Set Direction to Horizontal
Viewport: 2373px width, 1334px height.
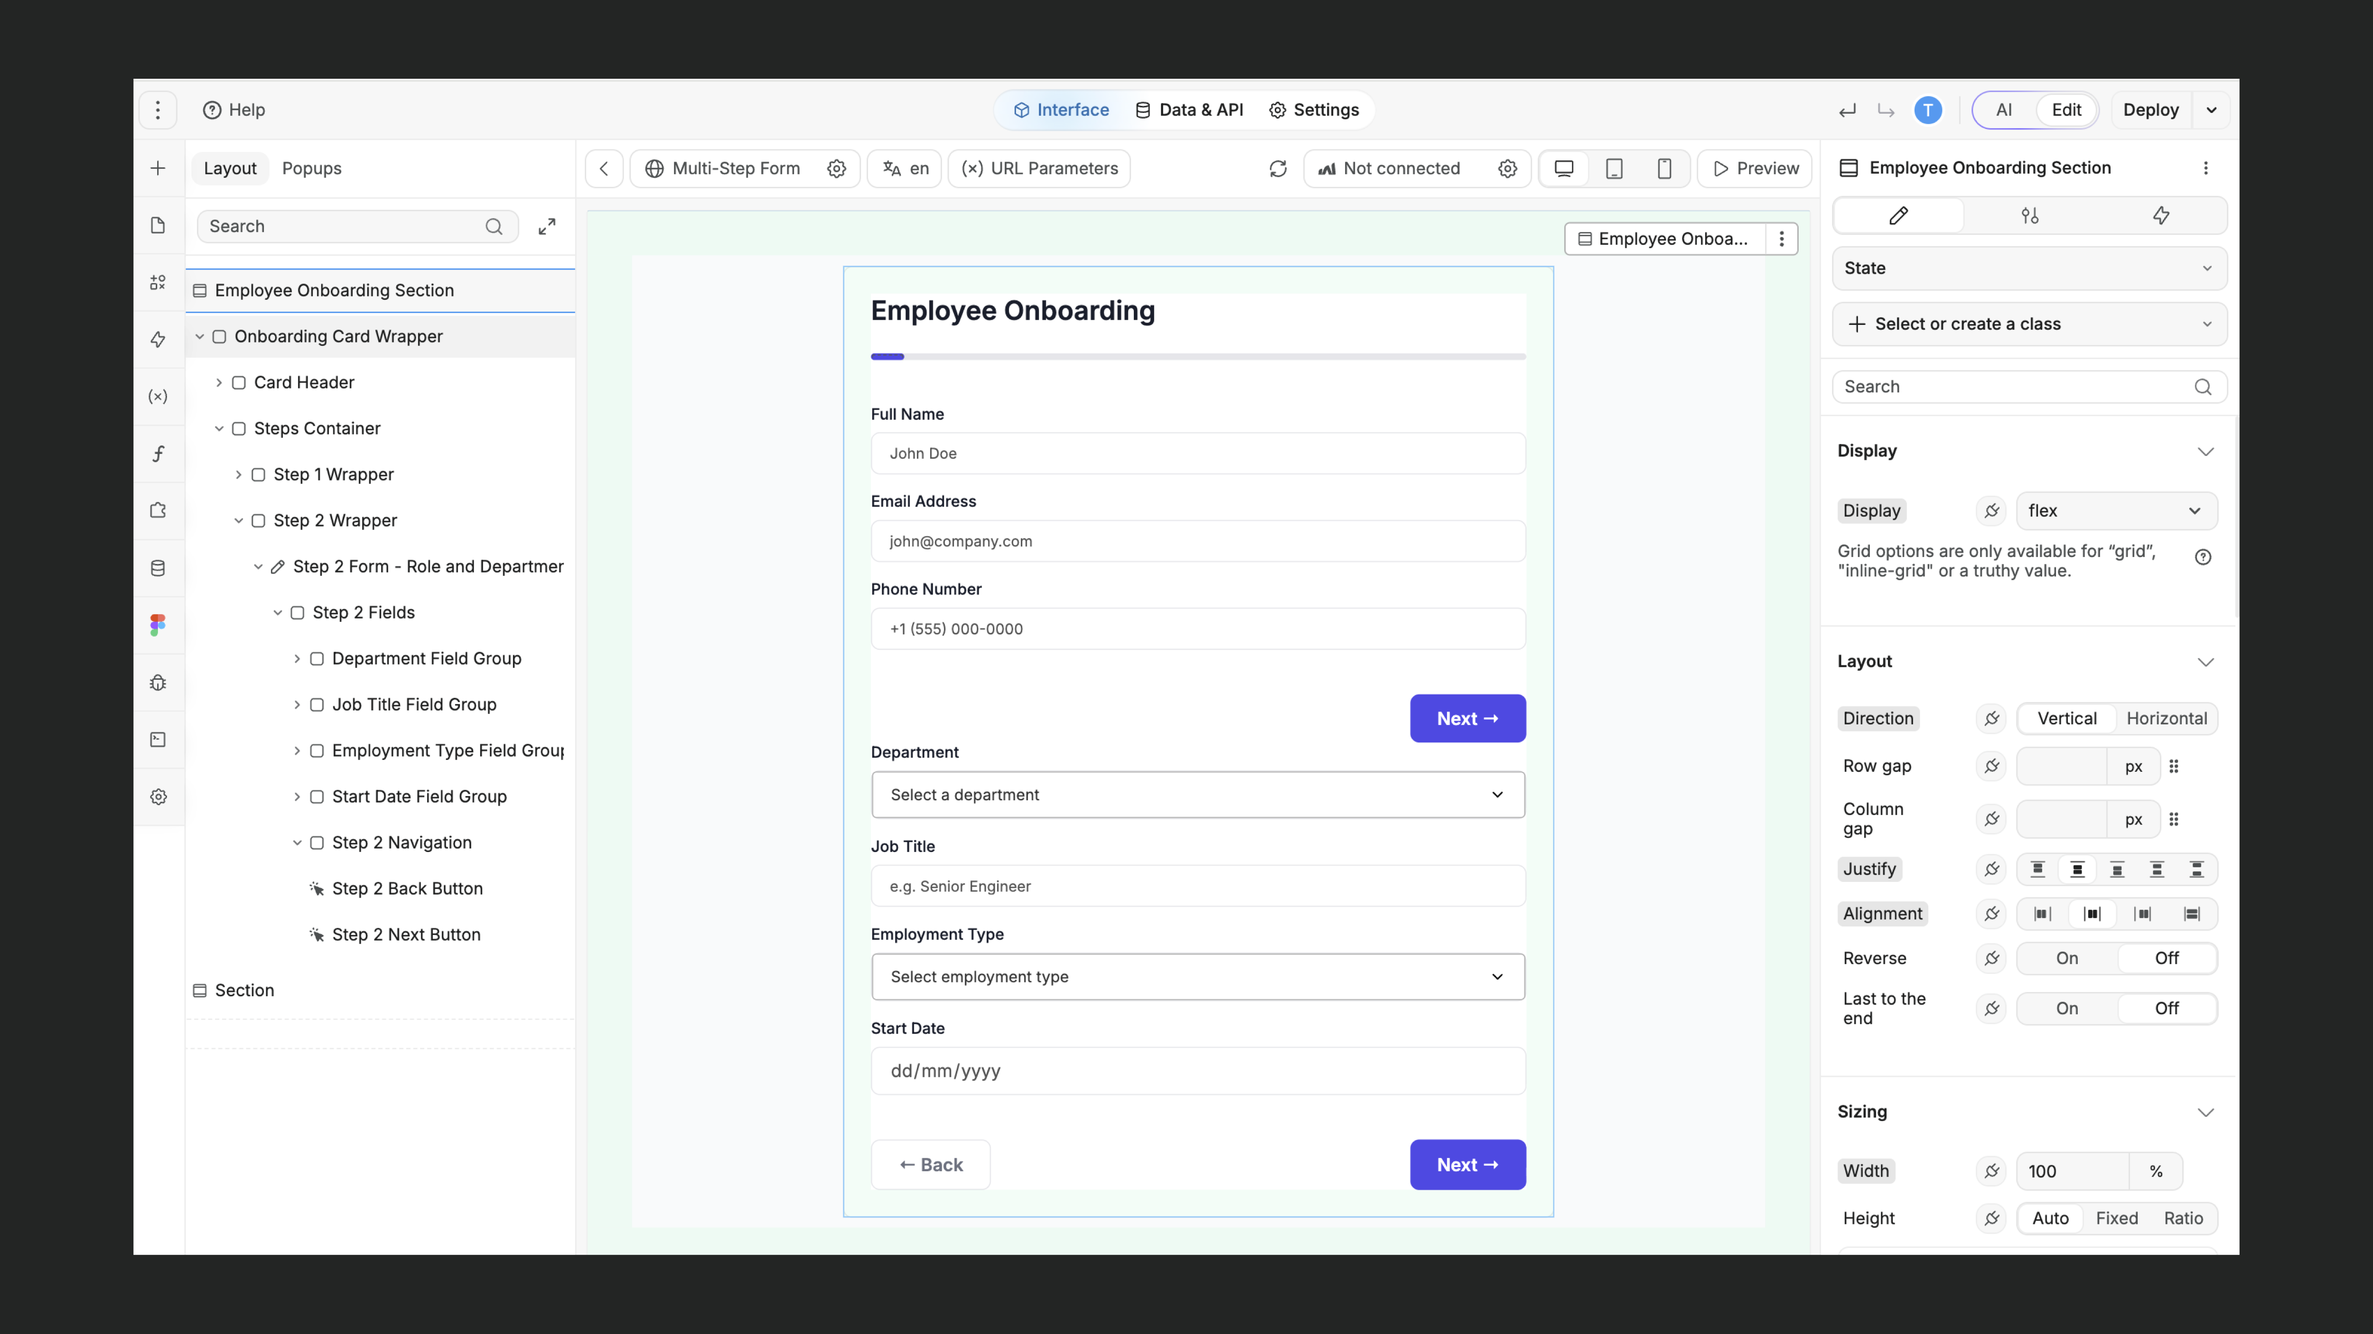click(2166, 718)
